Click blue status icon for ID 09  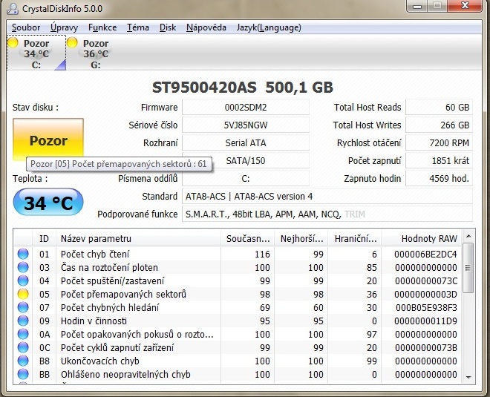click(23, 321)
